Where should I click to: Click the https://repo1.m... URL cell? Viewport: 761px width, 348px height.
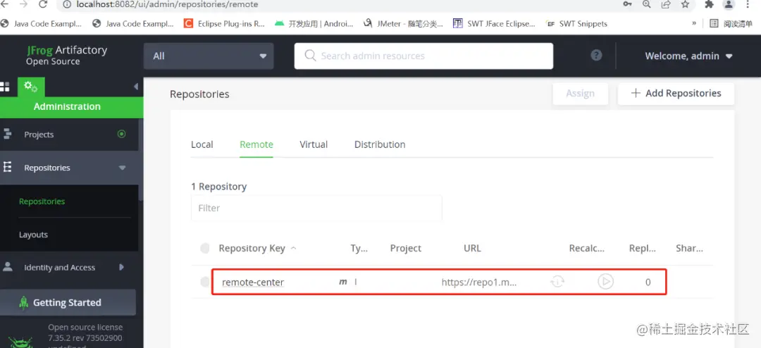coord(479,282)
